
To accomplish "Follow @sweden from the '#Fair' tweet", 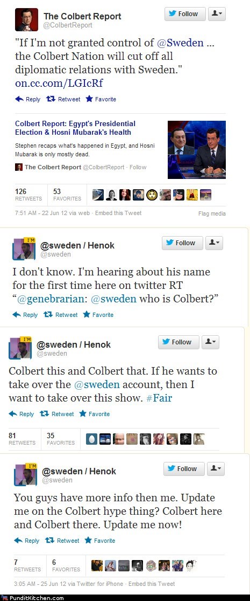I will click(178, 342).
